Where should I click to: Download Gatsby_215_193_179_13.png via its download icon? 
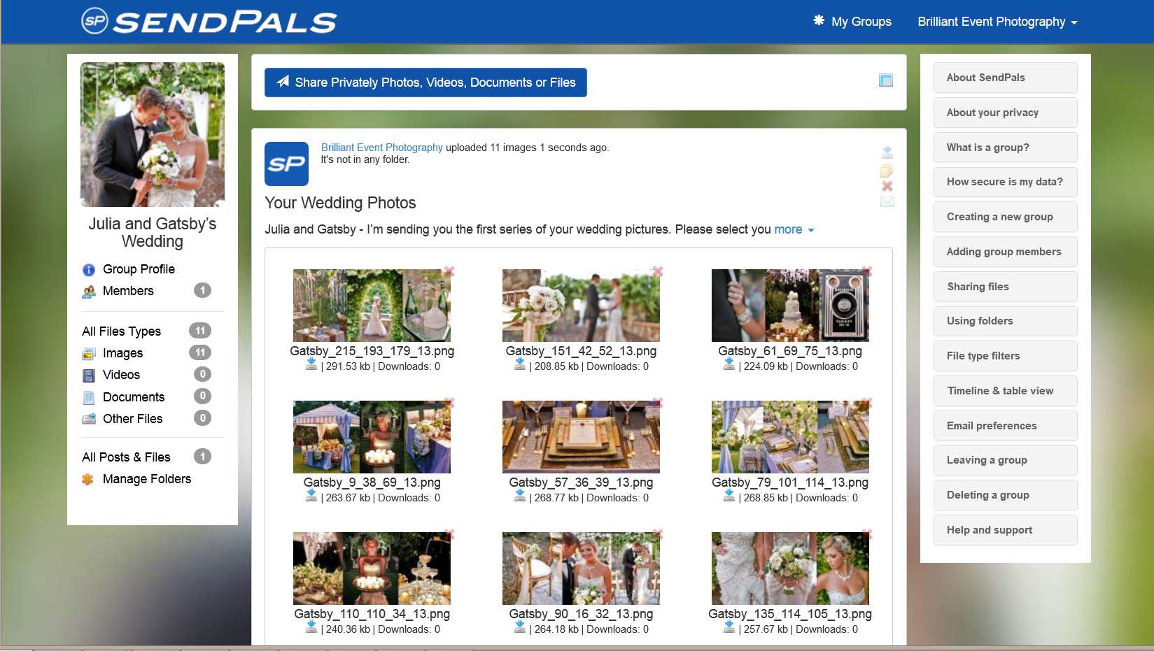click(311, 364)
